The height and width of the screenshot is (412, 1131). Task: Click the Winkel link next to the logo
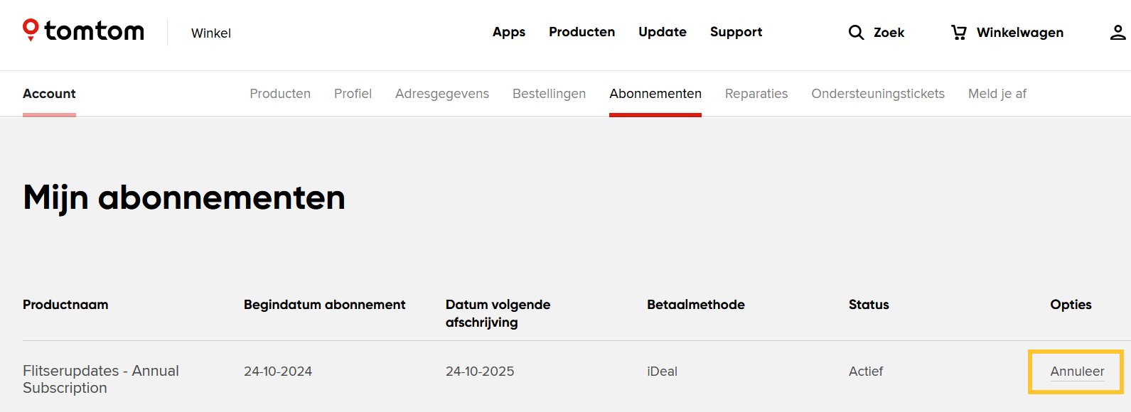click(210, 33)
